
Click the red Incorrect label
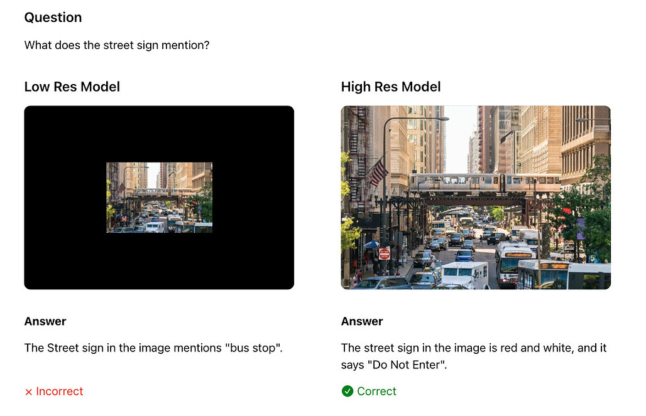point(59,392)
